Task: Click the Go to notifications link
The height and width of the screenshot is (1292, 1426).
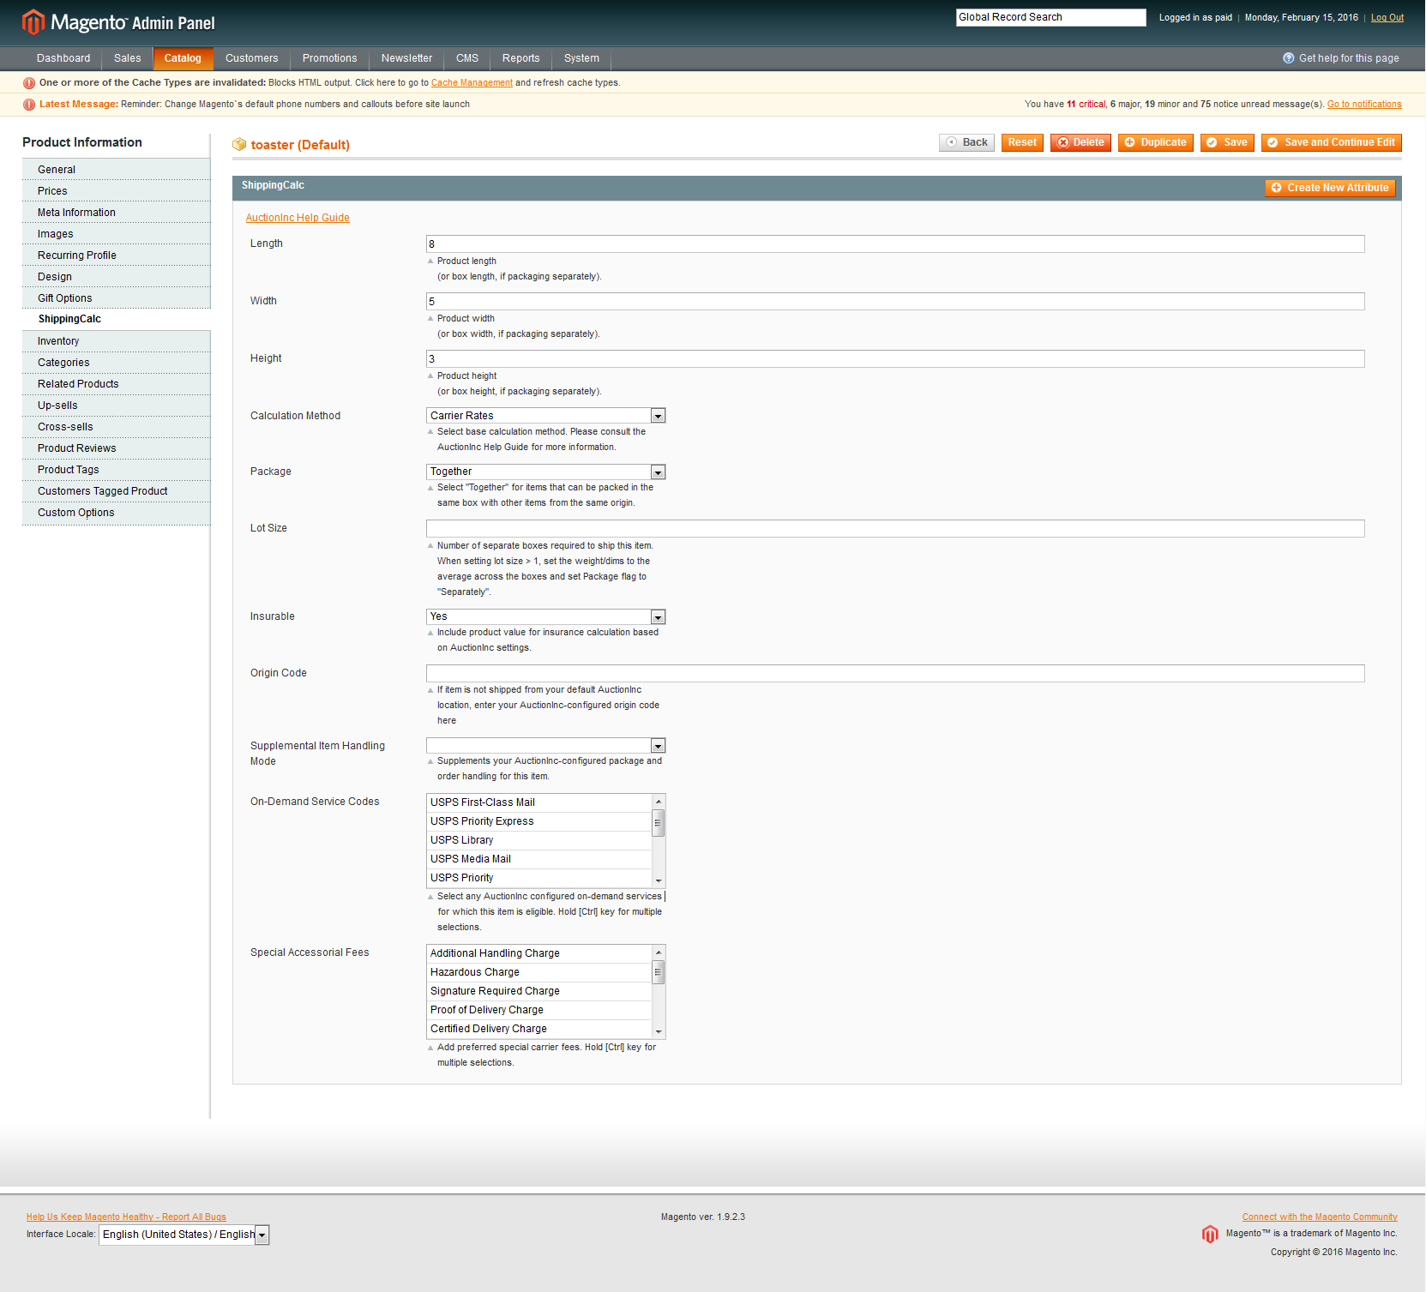Action: click(x=1364, y=105)
